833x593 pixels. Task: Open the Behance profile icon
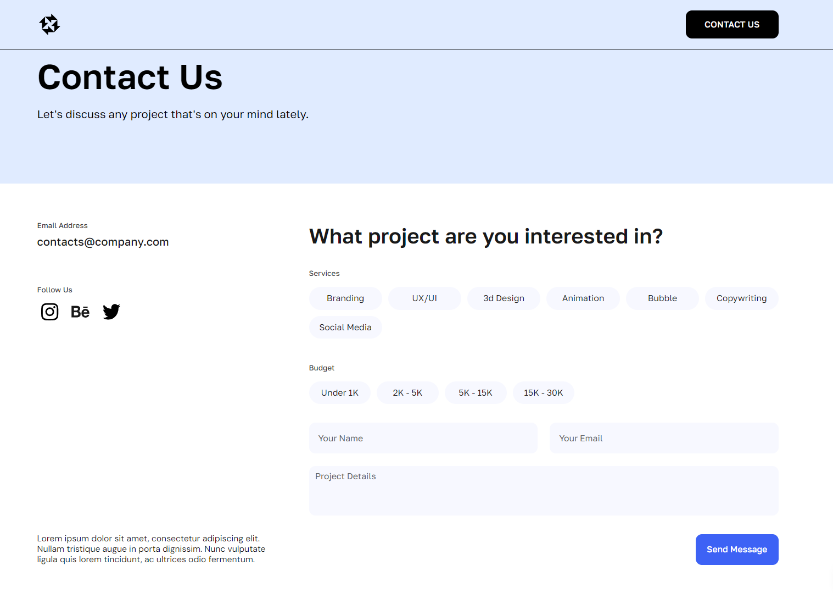pyautogui.click(x=80, y=312)
